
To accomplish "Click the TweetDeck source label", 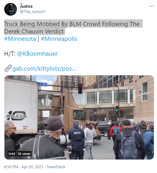I will [x=56, y=167].
